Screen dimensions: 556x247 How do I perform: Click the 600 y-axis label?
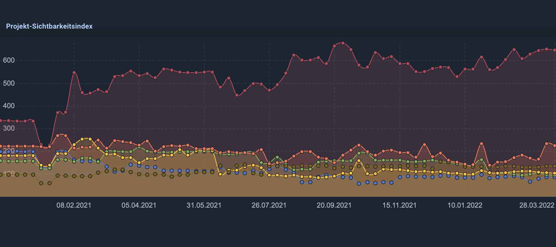click(x=9, y=60)
